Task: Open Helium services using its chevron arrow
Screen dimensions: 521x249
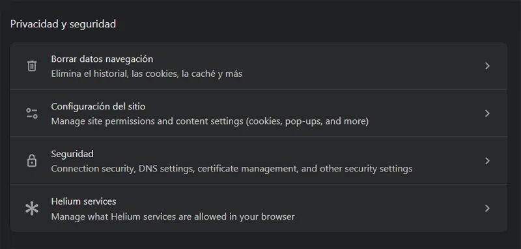Action: tap(487, 209)
